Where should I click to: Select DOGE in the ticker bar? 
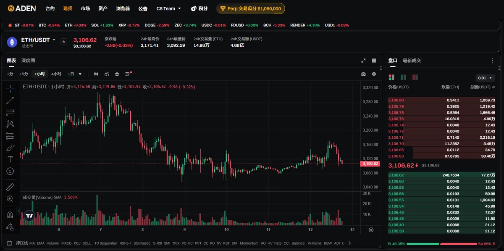click(157, 25)
